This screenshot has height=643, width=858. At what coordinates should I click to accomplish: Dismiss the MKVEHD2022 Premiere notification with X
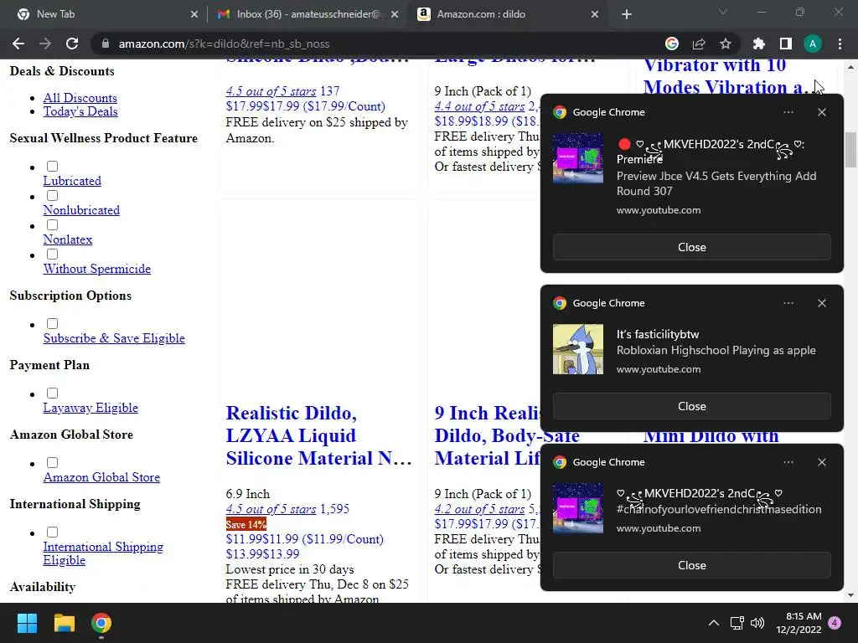[x=822, y=112]
